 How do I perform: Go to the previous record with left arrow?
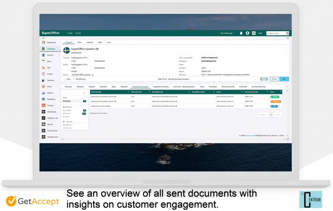[262, 79]
